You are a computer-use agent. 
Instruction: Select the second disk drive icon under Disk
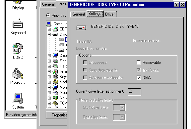coord(62,45)
